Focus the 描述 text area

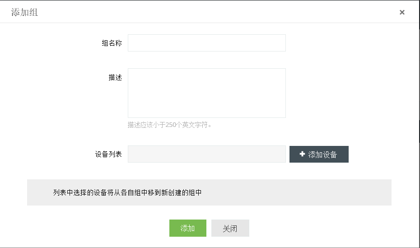[x=206, y=93]
